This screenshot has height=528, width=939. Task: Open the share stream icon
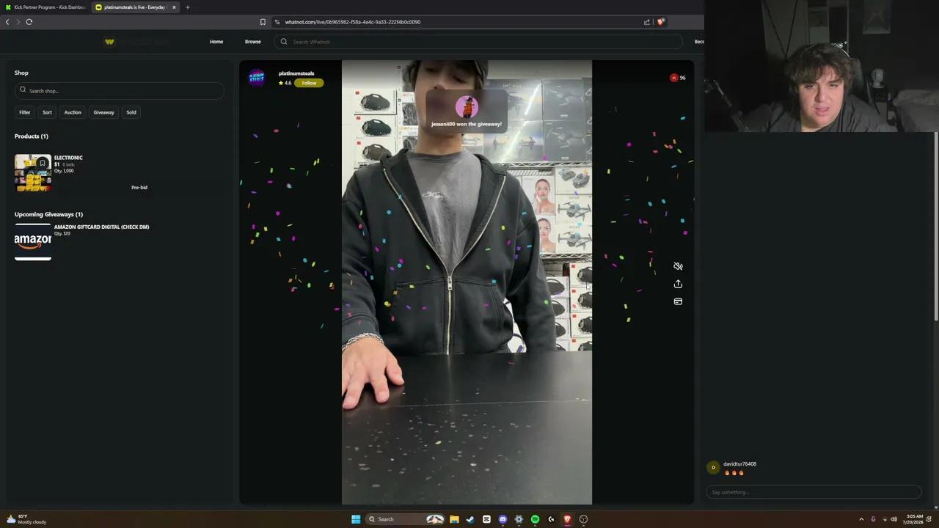678,284
